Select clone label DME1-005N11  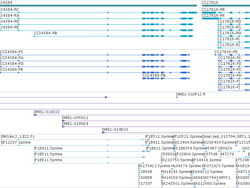75,118
